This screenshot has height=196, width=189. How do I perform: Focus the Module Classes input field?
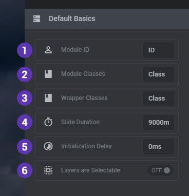(159, 74)
